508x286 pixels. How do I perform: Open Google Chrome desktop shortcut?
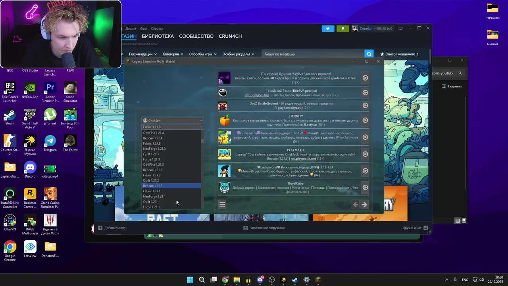tap(10, 251)
